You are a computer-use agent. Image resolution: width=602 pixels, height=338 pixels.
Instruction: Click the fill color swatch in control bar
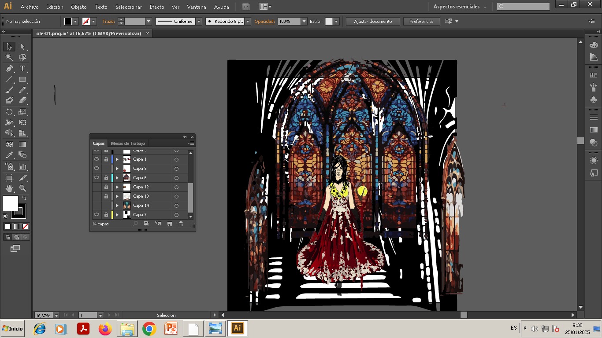tap(68, 21)
